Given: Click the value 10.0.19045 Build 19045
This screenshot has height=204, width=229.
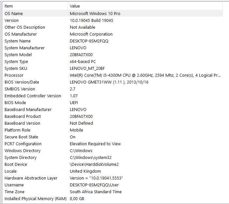Looking at the screenshot, I should pyautogui.click(x=91, y=21).
